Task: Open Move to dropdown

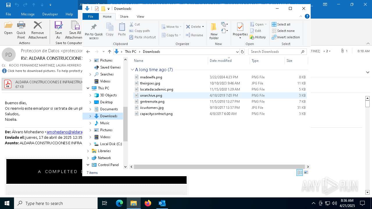Action: coord(171,27)
